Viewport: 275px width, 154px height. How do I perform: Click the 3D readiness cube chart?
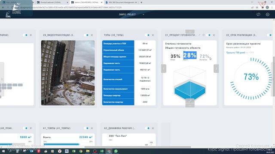point(190,83)
